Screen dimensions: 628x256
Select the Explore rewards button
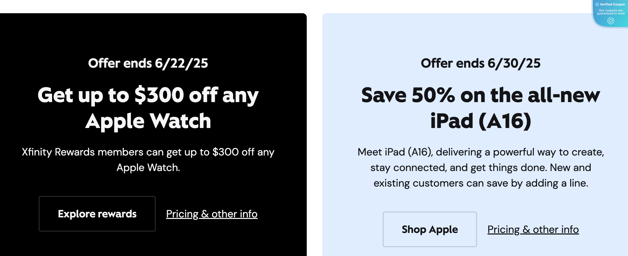coord(97,214)
